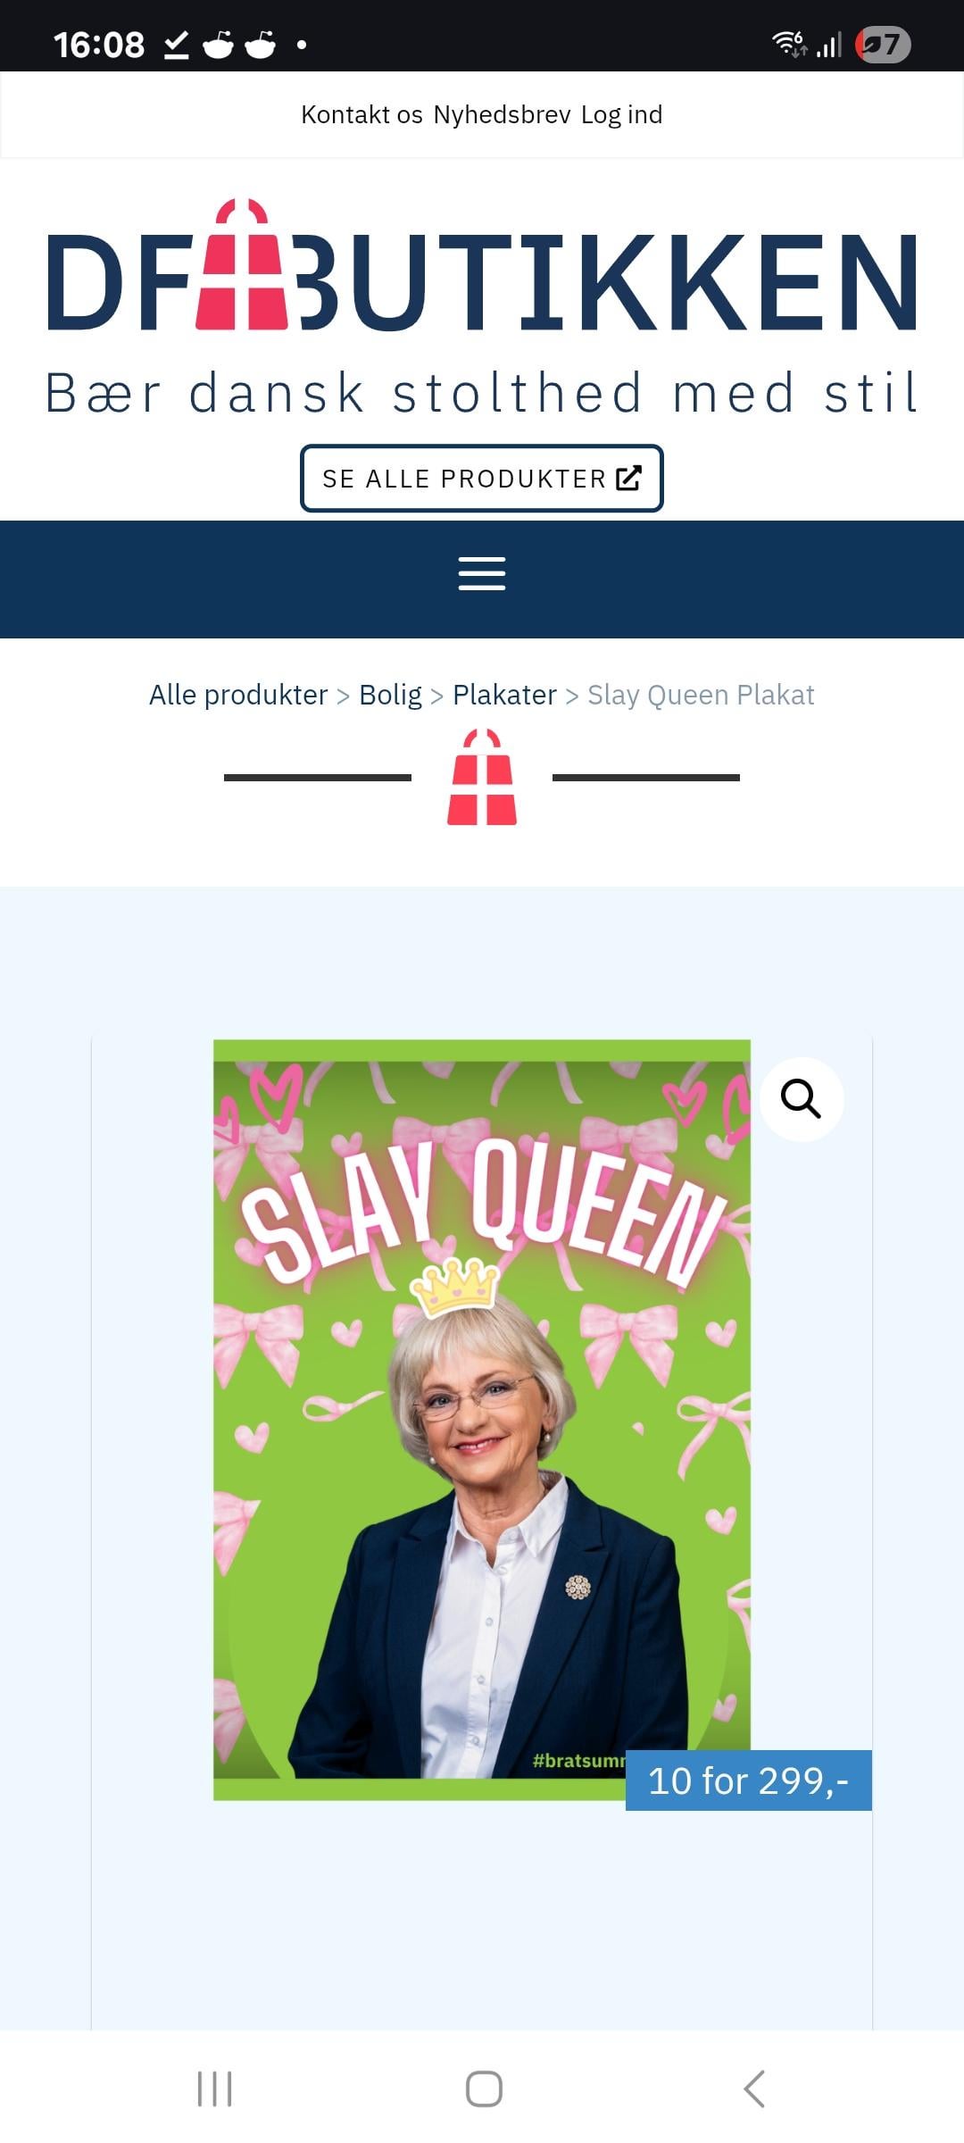Image resolution: width=964 pixels, height=2143 pixels.
Task: Navigate to Plakater breadcrumb
Action: click(504, 695)
